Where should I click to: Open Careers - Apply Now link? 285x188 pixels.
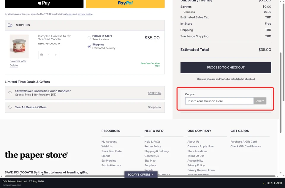coord(200,146)
